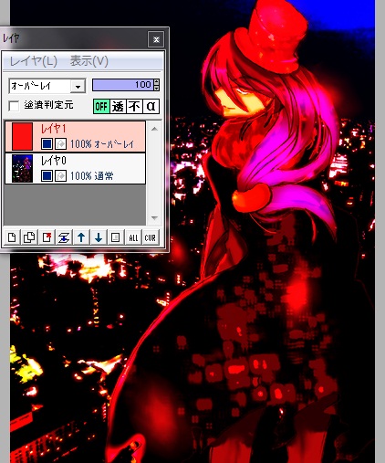Toggle visibility of レイヤ1
Screen dimensions: 385x463
[47, 144]
